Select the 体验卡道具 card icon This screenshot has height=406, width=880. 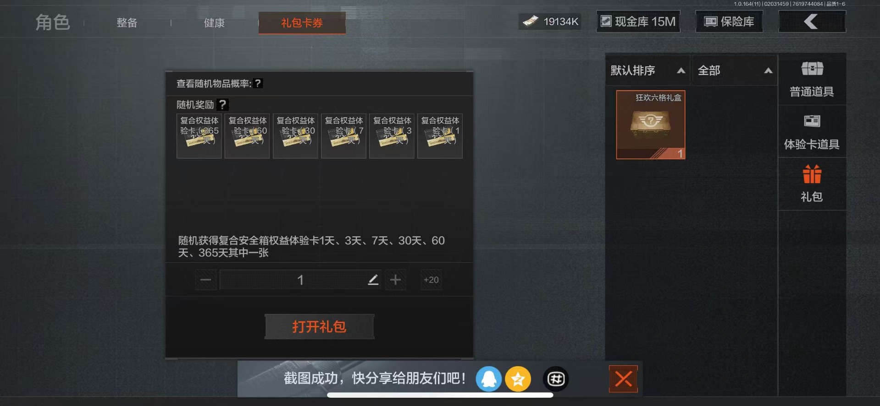click(812, 121)
